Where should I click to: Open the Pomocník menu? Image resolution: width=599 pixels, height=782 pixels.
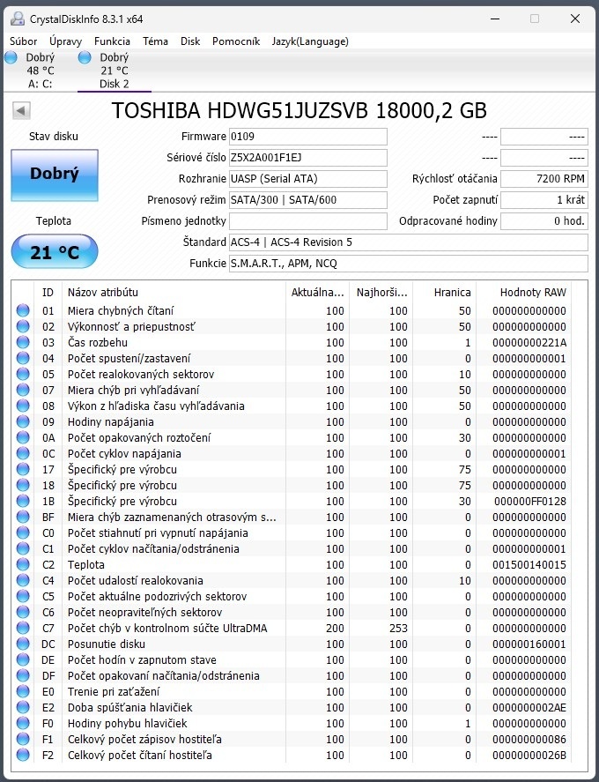pyautogui.click(x=236, y=41)
